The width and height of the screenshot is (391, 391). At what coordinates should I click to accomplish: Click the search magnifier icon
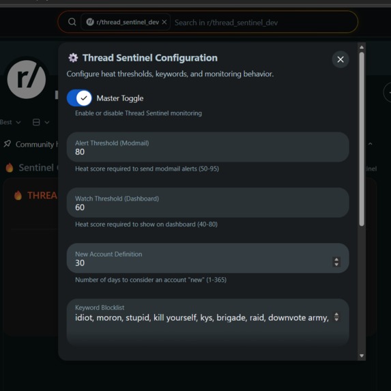[72, 22]
